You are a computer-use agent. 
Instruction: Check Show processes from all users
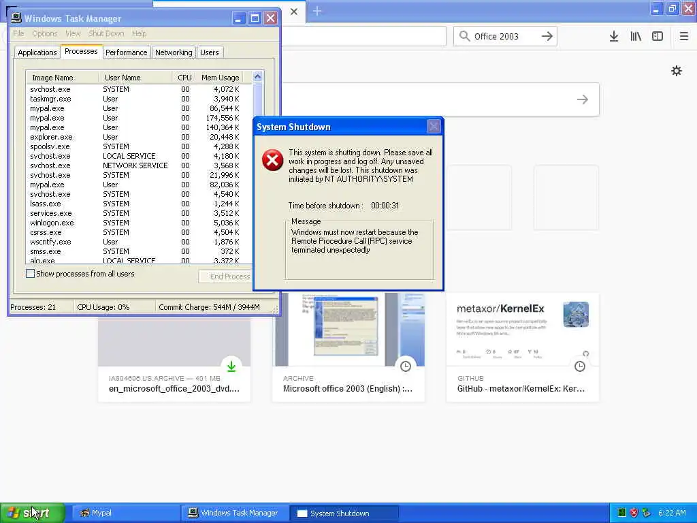click(30, 274)
